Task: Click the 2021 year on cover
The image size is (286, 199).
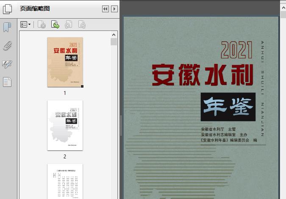Action: pos(236,50)
